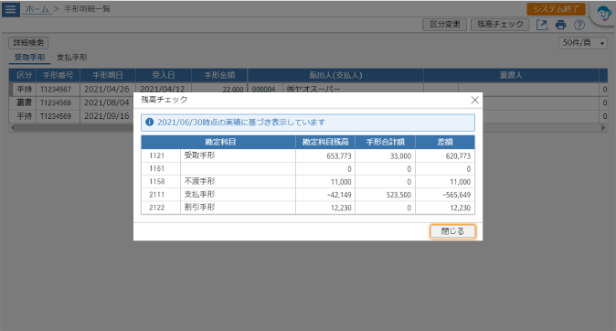This screenshot has height=331, width=616.
Task: Select the 不渡手形 account name cell
Action: click(x=238, y=182)
